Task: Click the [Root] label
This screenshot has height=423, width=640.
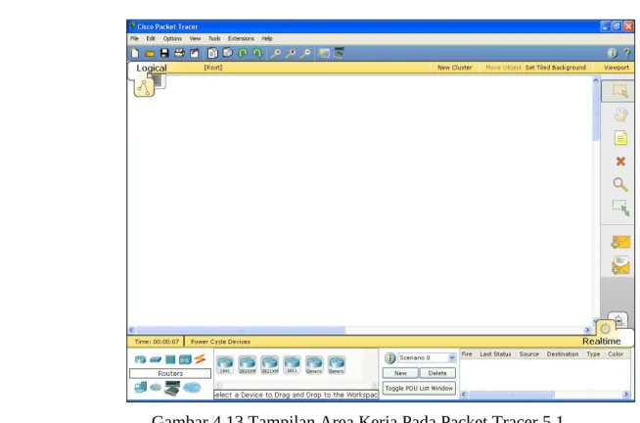Action: click(x=213, y=68)
